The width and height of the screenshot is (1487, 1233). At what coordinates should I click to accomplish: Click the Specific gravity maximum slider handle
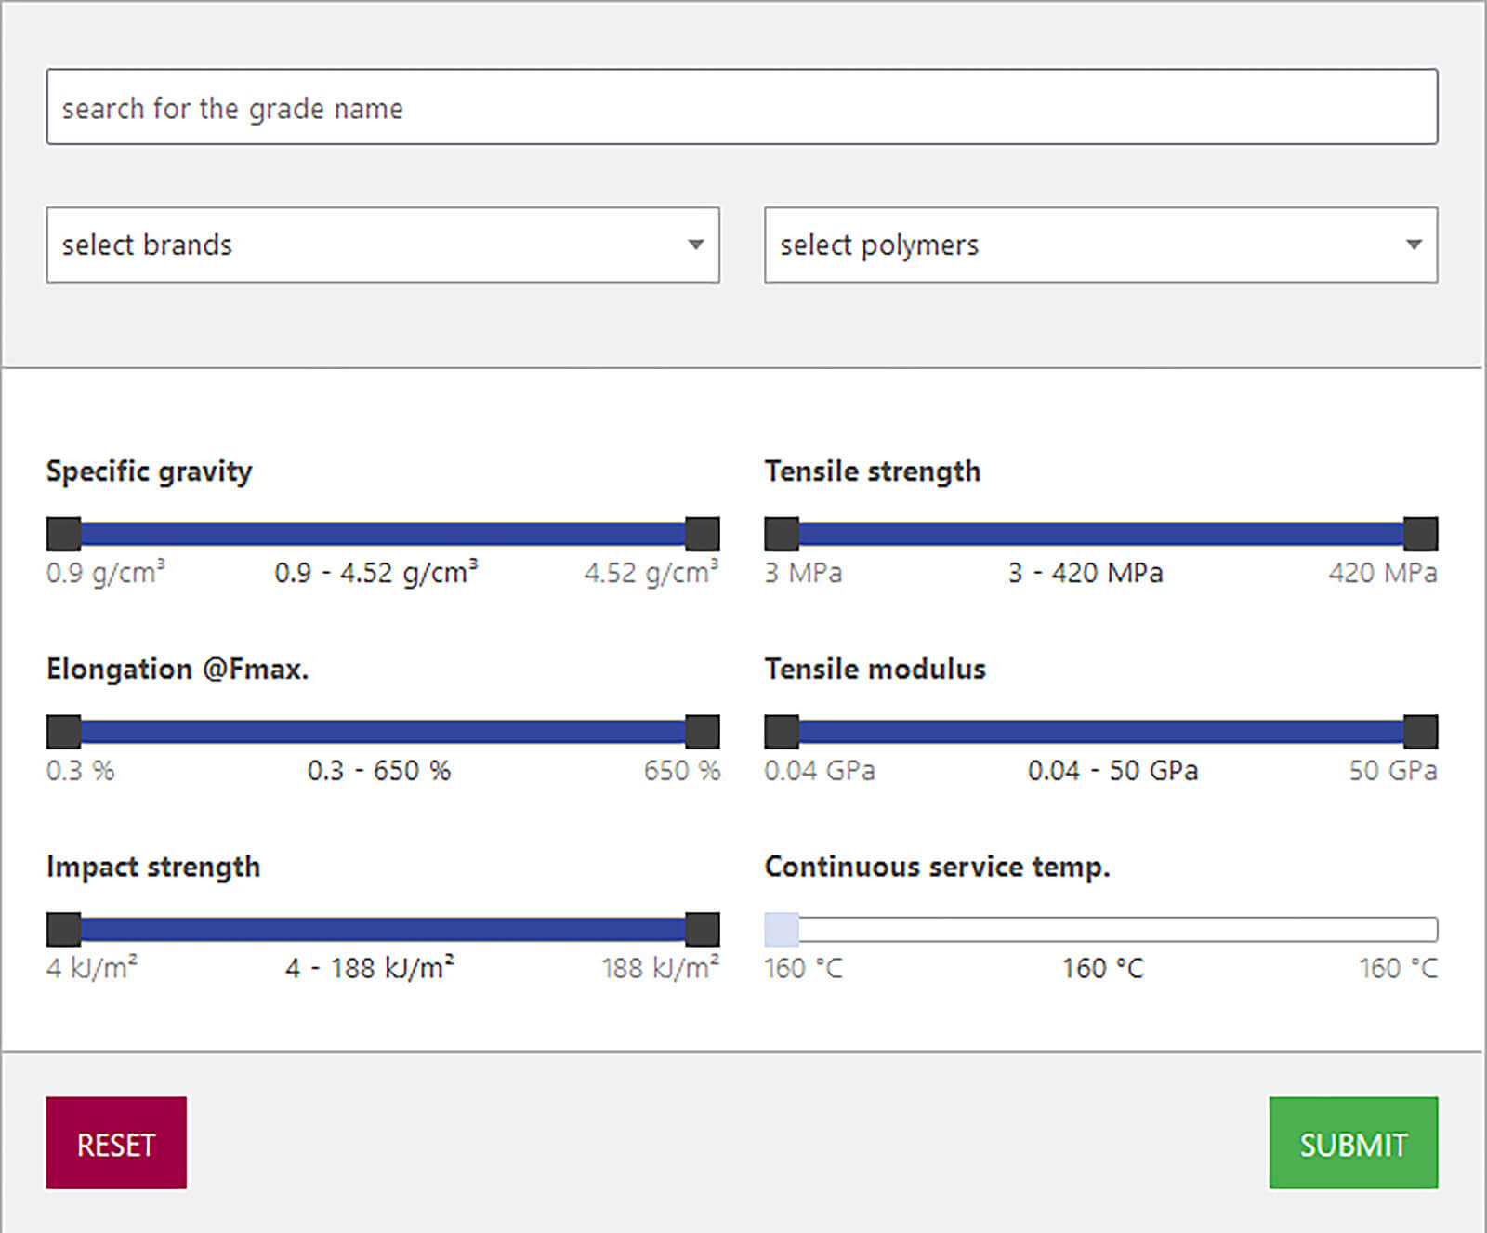coord(702,534)
